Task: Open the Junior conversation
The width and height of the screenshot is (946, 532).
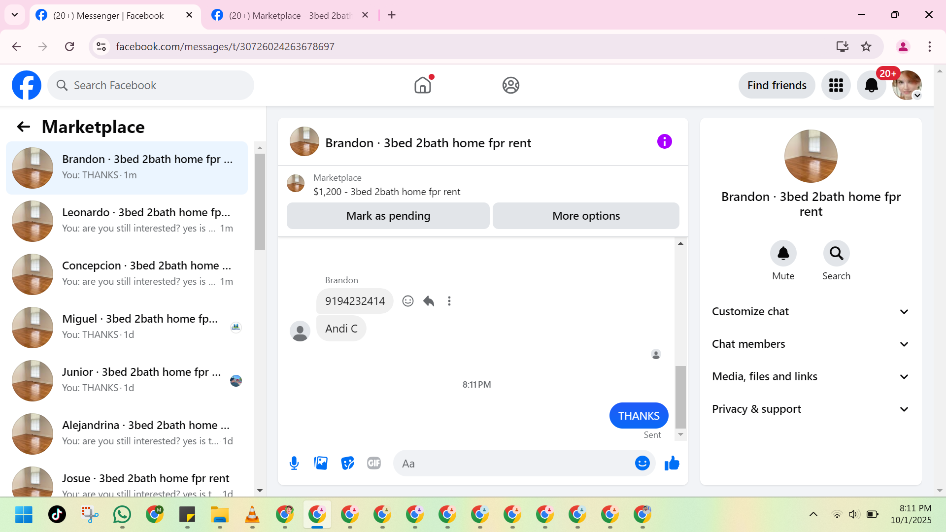Action: click(127, 381)
